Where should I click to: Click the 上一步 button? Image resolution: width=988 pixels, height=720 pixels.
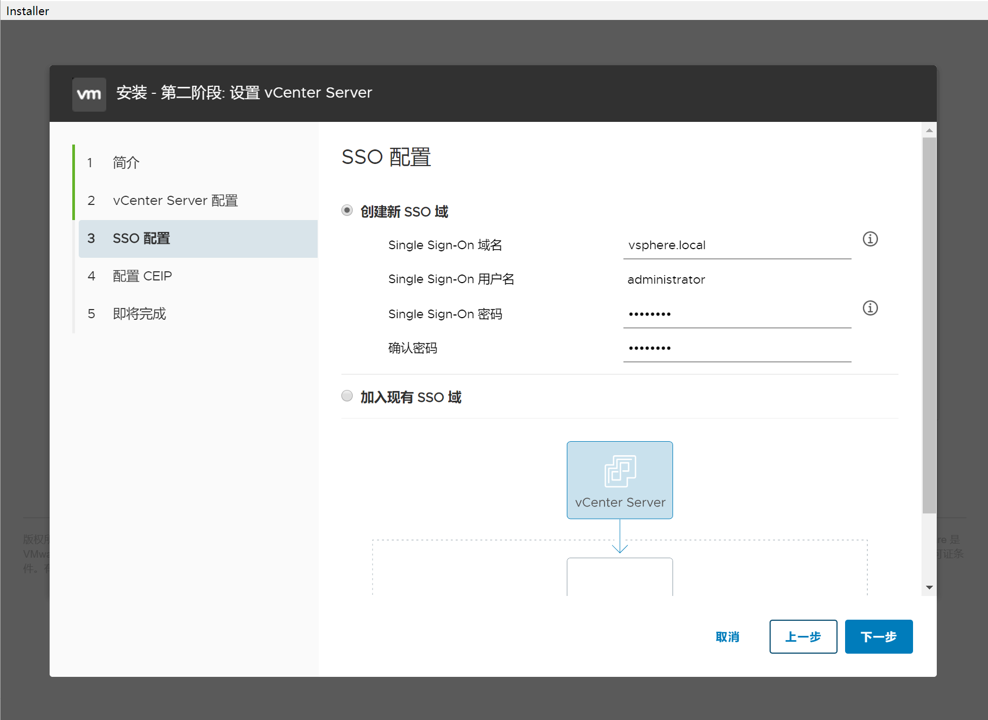coord(802,636)
